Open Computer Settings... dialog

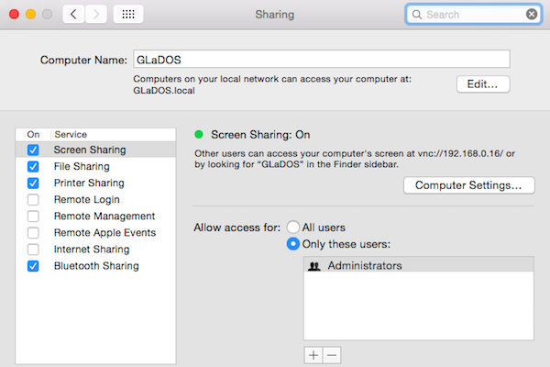tap(469, 185)
